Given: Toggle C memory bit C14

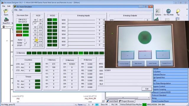Looking at the screenshot, I should (x=102, y=53).
